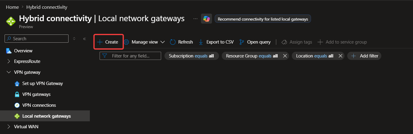Click Add to service group
This screenshot has height=134, width=413.
342,42
